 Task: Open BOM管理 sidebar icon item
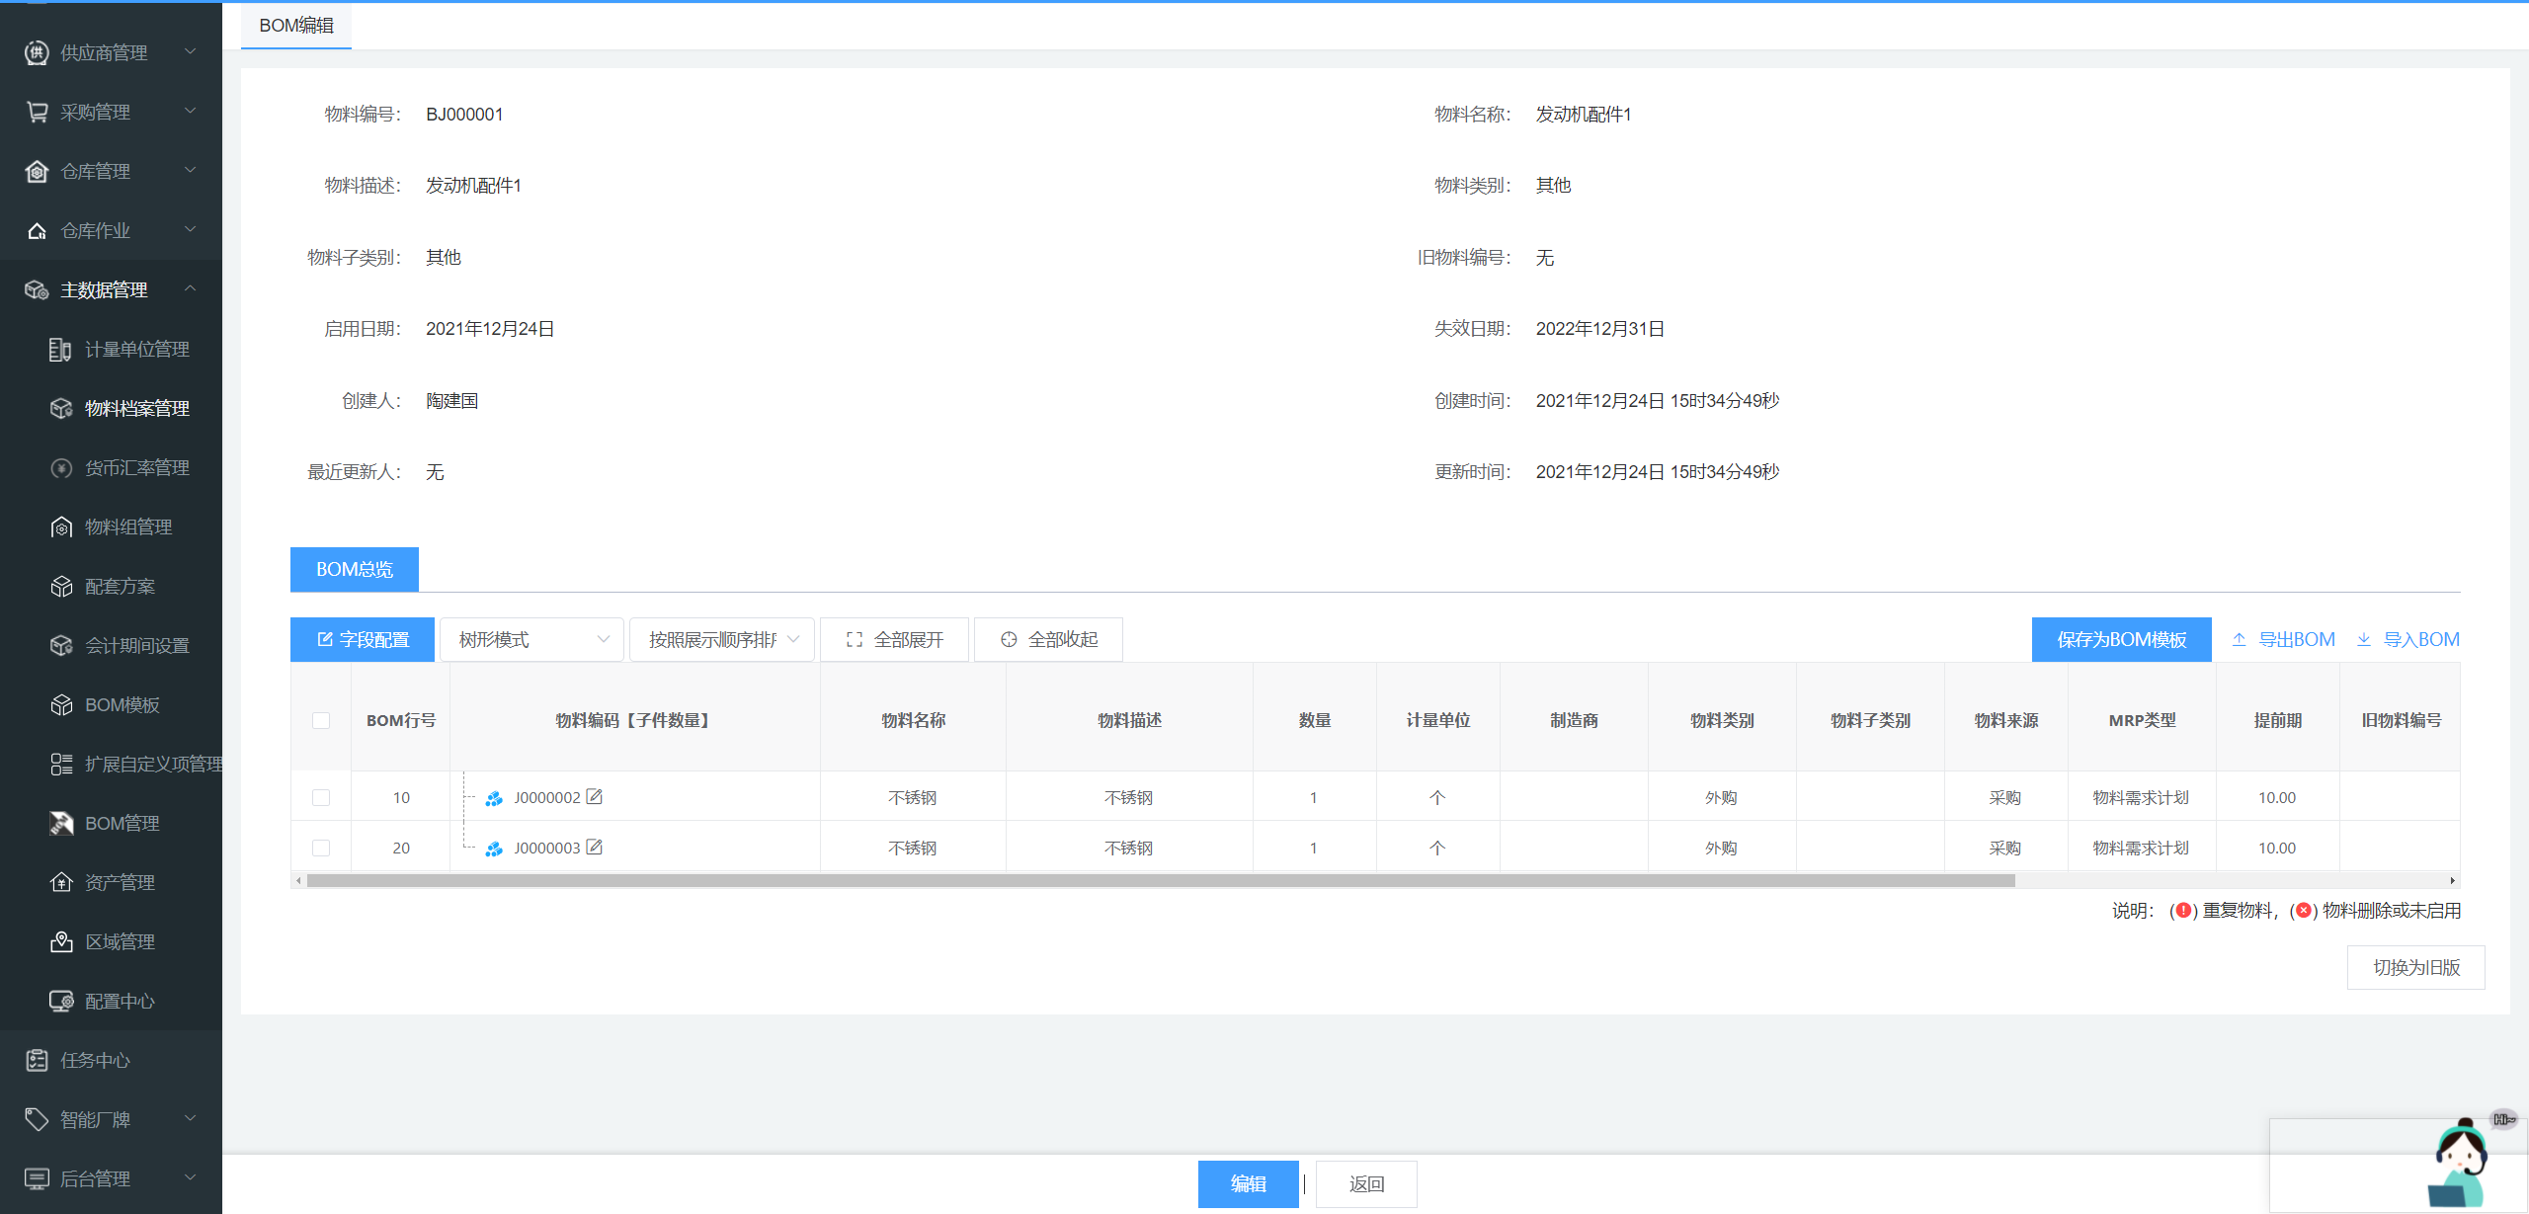(61, 823)
